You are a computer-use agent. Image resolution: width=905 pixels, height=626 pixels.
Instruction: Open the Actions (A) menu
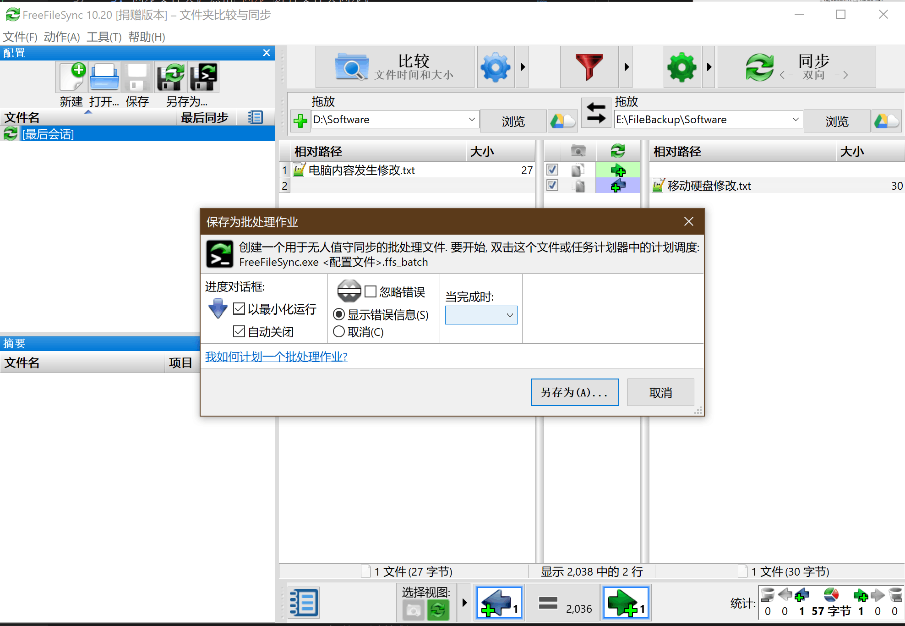(62, 37)
